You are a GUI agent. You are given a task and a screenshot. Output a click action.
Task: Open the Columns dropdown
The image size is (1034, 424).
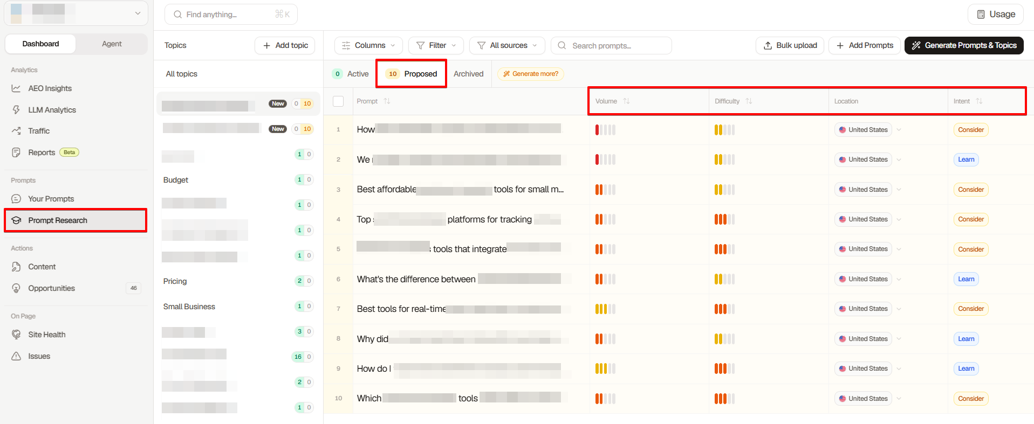point(369,46)
